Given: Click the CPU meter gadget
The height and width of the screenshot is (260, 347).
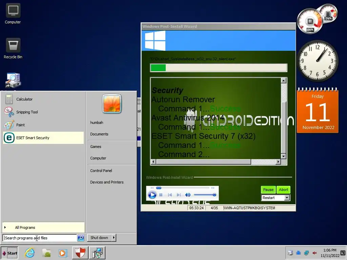Looking at the screenshot, I should pos(310,21).
